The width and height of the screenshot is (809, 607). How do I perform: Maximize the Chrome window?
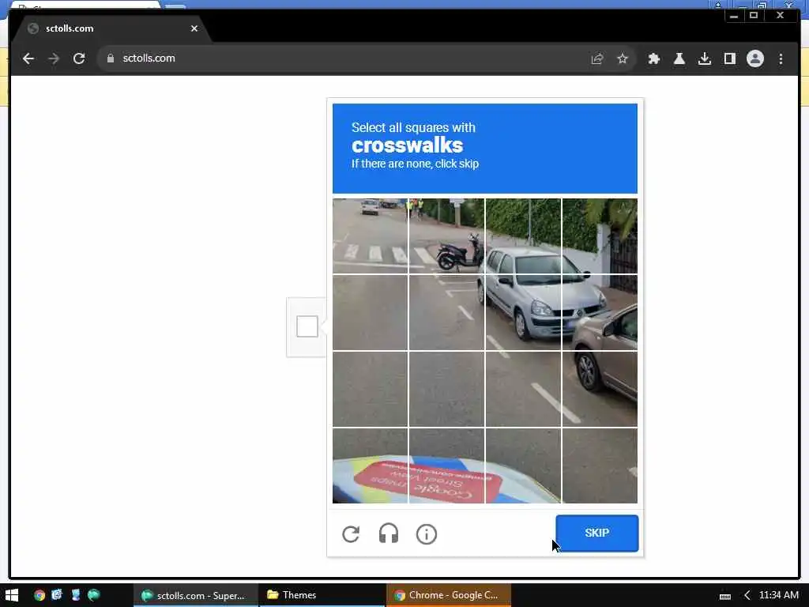click(x=753, y=16)
